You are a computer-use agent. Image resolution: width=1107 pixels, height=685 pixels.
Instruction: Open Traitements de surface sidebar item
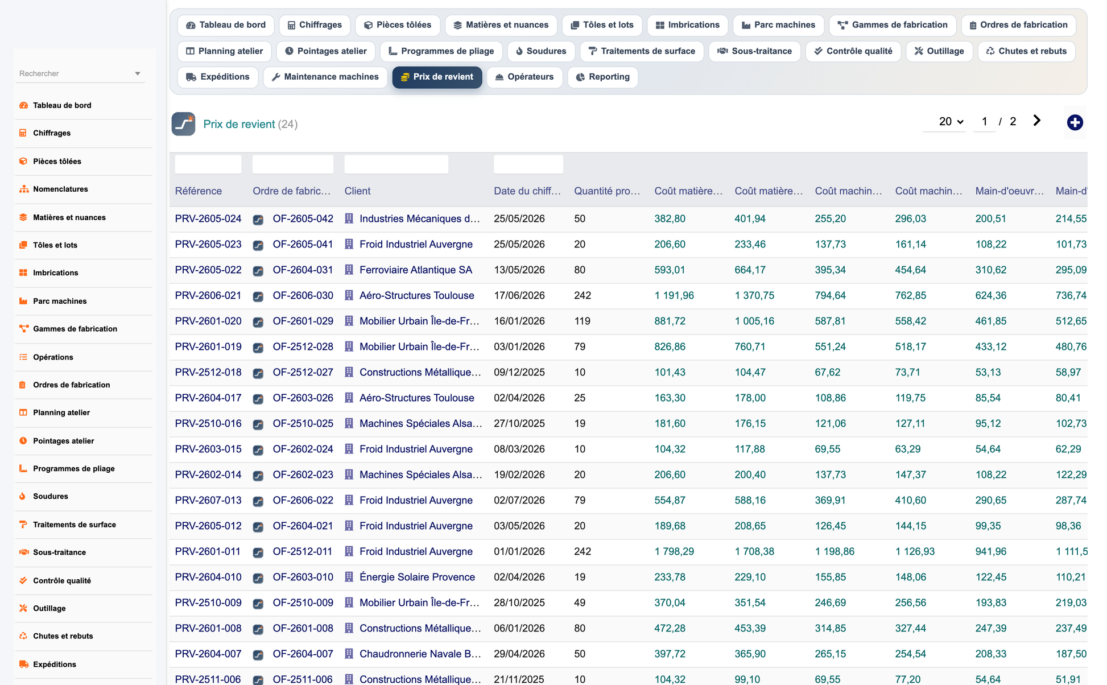75,525
